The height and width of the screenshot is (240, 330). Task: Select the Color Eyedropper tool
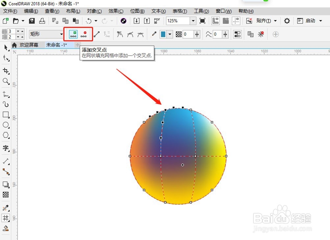coord(6,208)
